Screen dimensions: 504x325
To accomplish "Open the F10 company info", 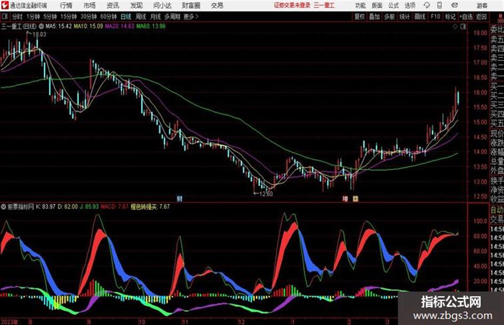I will tap(435, 17).
